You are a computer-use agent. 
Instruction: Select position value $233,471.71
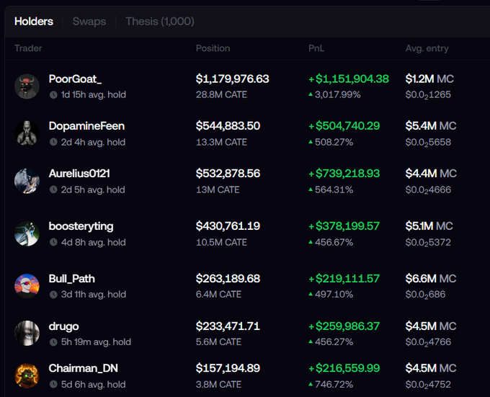click(228, 326)
